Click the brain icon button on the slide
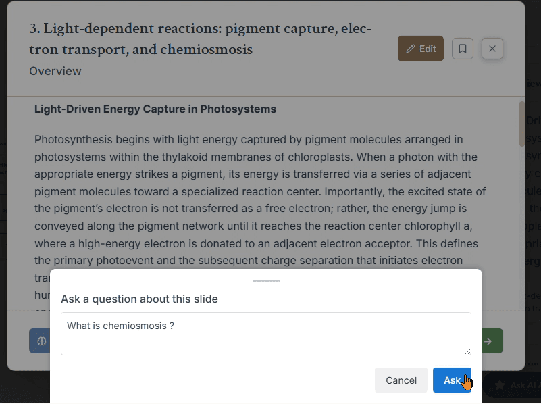This screenshot has width=541, height=404. (x=41, y=340)
